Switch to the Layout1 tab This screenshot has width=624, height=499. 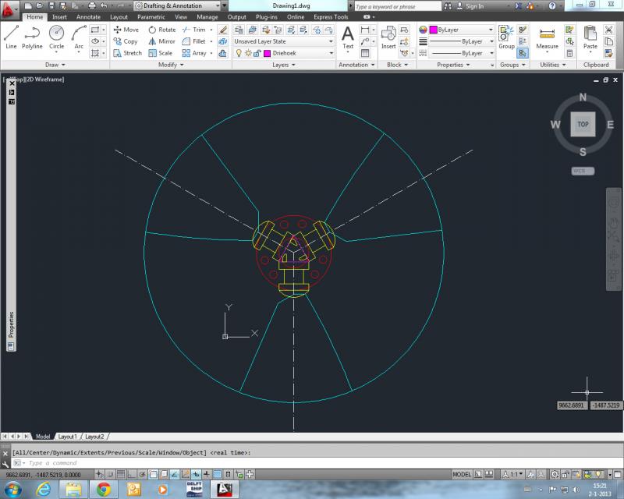click(x=67, y=437)
